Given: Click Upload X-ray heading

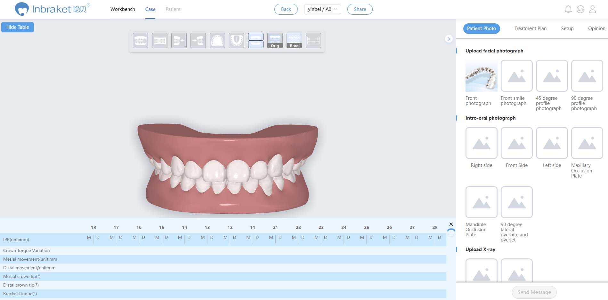Looking at the screenshot, I should coord(480,249).
